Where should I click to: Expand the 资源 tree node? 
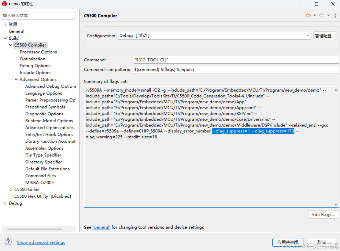pos(5,24)
